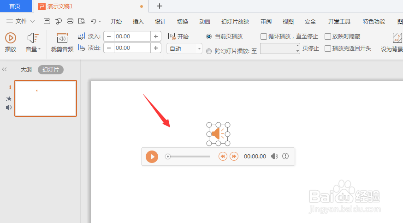Click the Print icon in the quick toolbar
Screen dimensions: 403x223
coord(70,21)
